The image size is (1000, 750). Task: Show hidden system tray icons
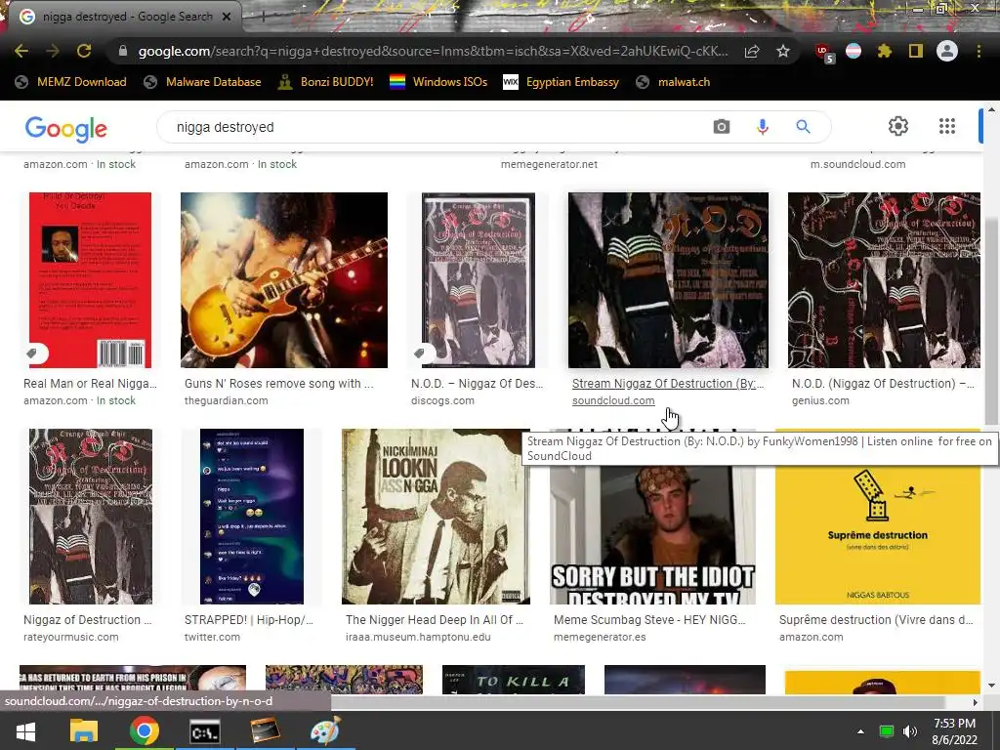coord(861,731)
